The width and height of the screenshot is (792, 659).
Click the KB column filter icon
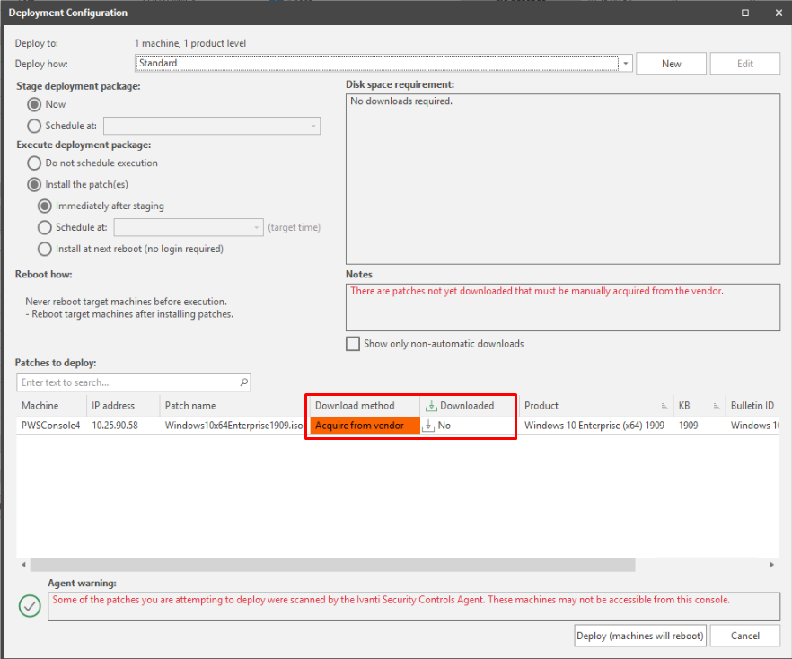717,407
